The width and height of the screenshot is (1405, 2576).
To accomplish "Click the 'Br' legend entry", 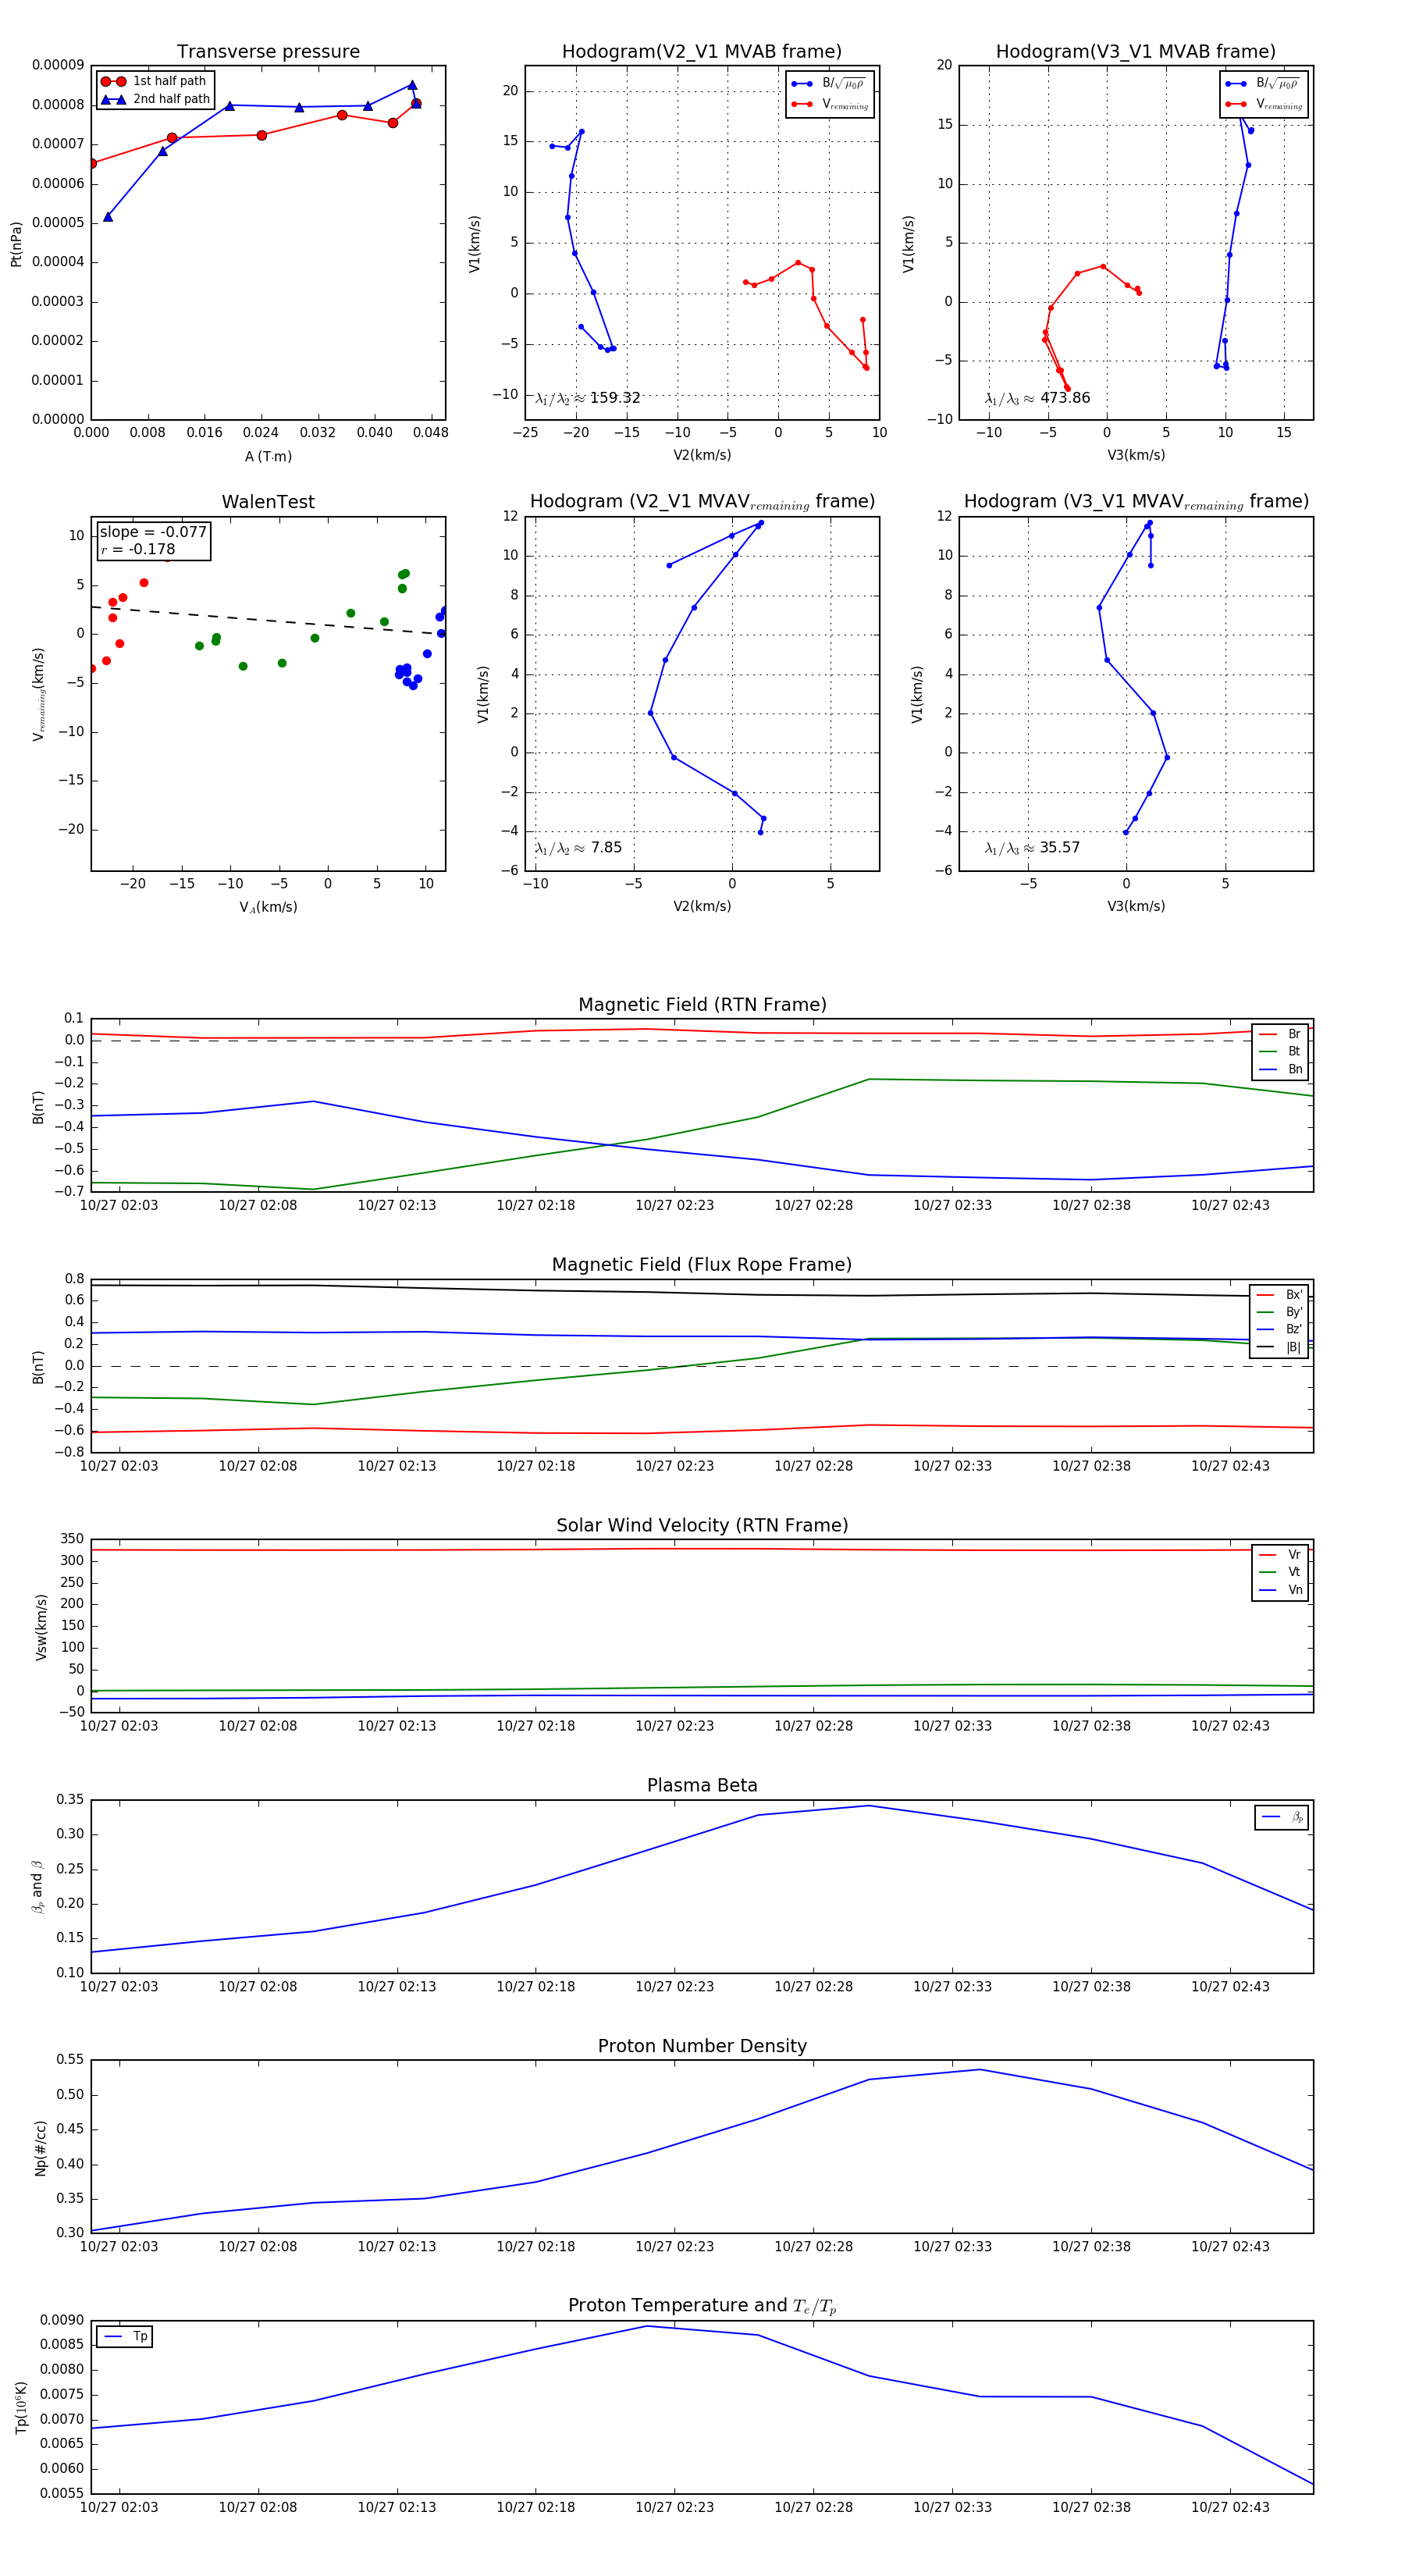I will (1280, 1034).
